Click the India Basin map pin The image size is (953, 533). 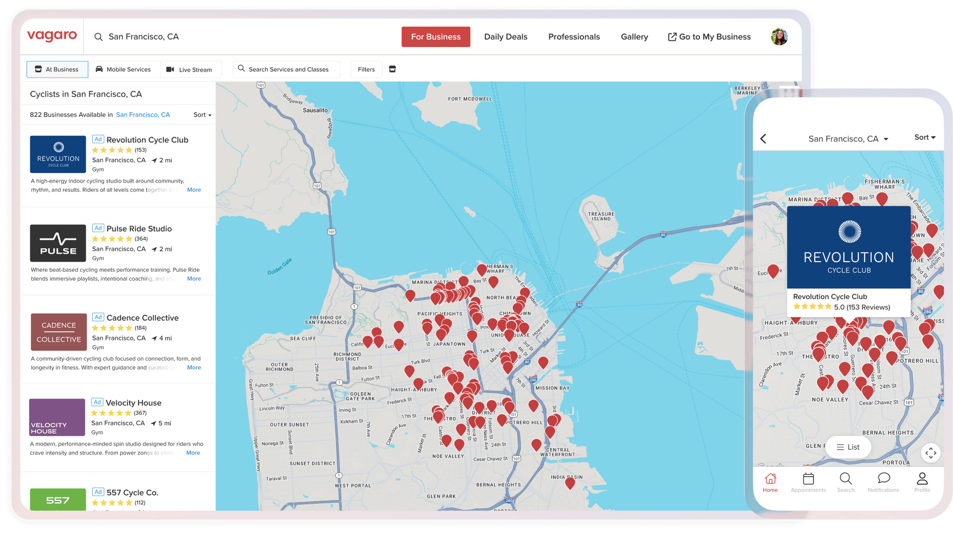point(570,483)
